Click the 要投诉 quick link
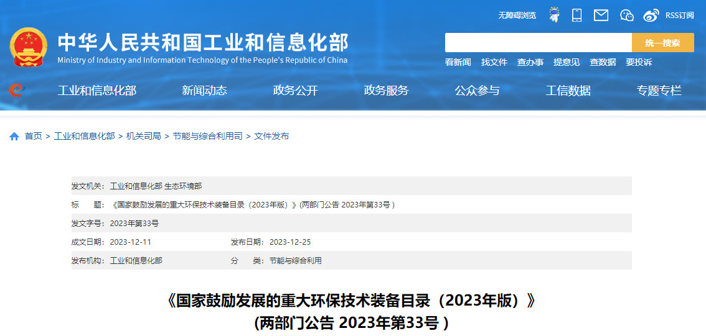The width and height of the screenshot is (706, 336). click(639, 62)
